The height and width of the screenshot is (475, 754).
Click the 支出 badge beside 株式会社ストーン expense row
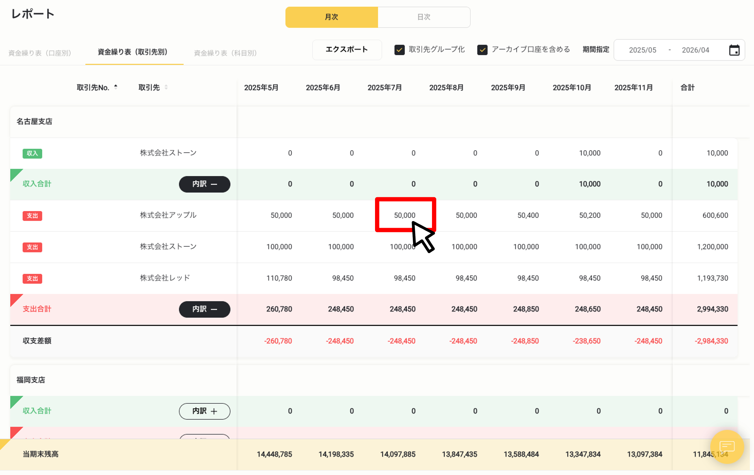32,247
